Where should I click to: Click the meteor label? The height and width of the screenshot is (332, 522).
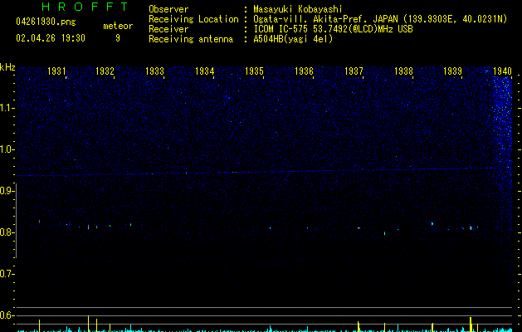[118, 26]
